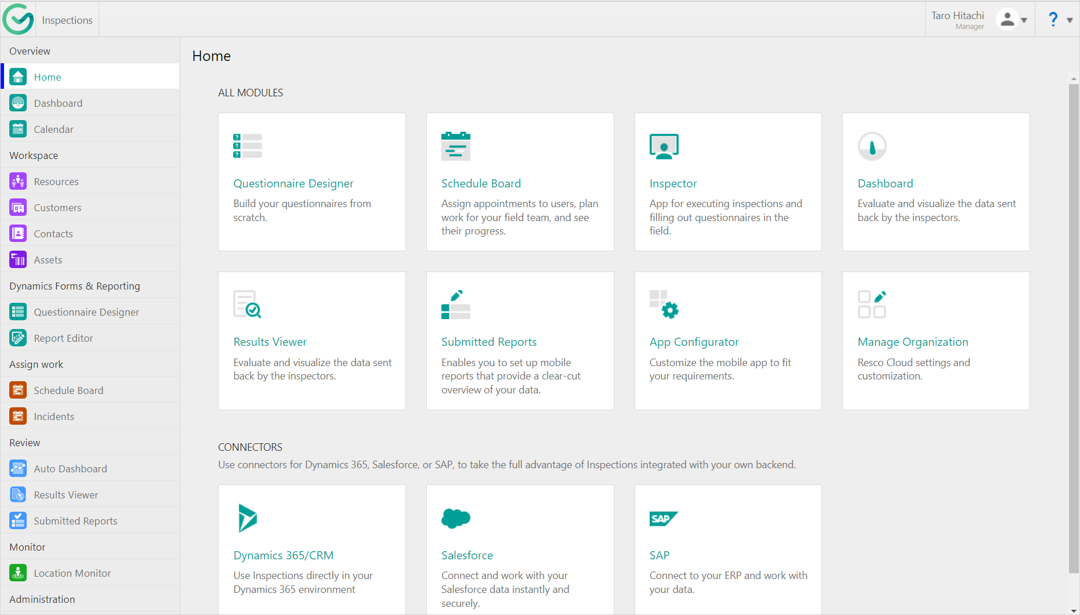
Task: Click the Inspections app logo icon
Action: pos(18,19)
